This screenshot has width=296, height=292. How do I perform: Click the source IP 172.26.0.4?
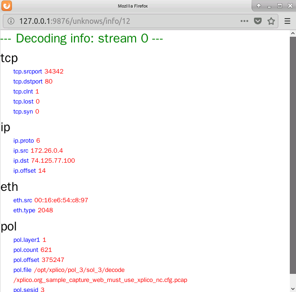(x=47, y=151)
